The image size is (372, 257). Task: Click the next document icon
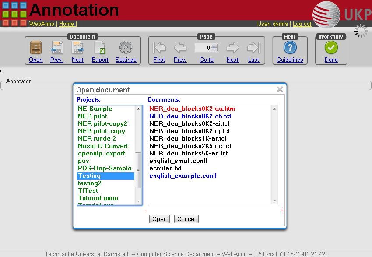pos(77,47)
